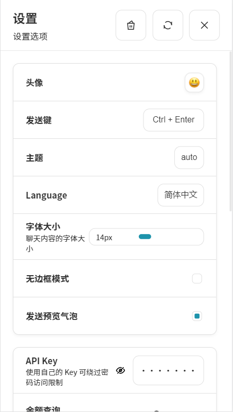Click the trash icon to clear all data
The image size is (233, 412).
pos(131,25)
